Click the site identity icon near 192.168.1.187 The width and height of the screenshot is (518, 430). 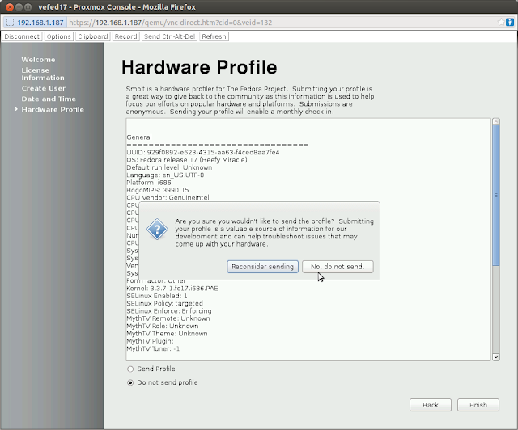click(11, 23)
